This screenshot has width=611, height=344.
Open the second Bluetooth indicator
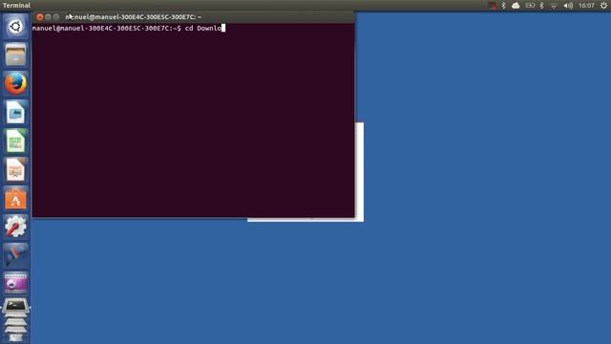541,6
